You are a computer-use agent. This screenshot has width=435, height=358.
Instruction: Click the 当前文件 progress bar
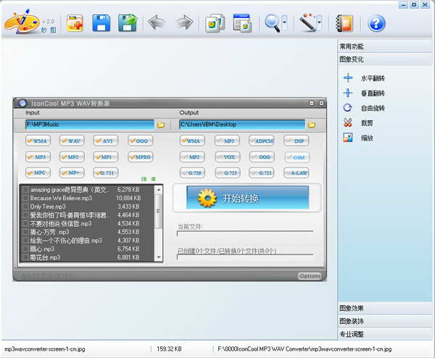point(245,233)
